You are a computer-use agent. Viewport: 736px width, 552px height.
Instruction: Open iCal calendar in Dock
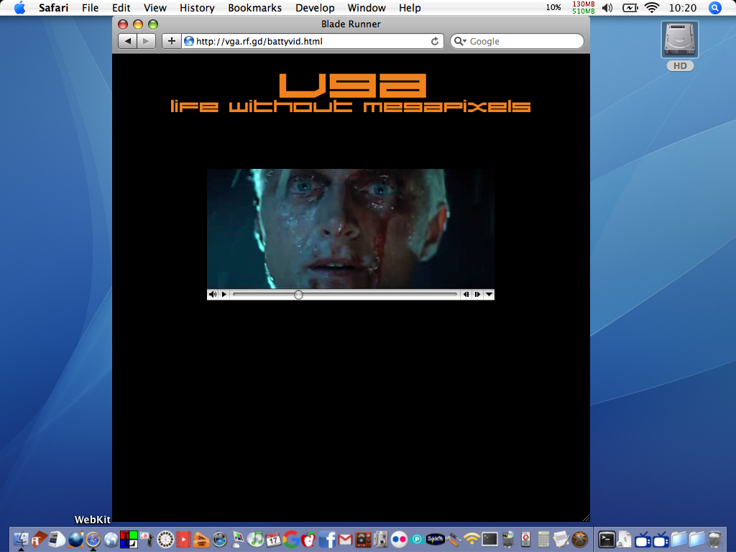click(x=273, y=539)
